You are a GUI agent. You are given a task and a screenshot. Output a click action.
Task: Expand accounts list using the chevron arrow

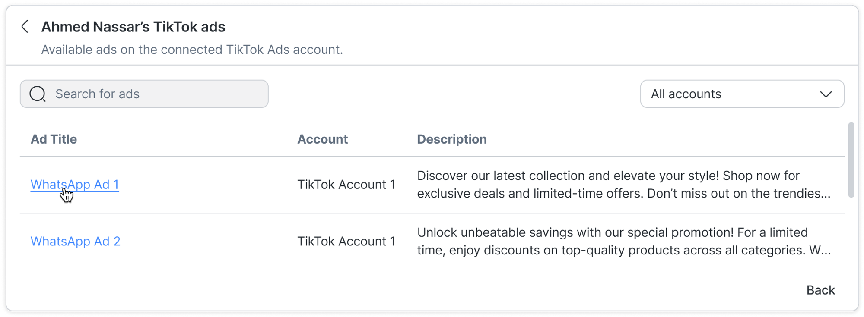pyautogui.click(x=826, y=94)
